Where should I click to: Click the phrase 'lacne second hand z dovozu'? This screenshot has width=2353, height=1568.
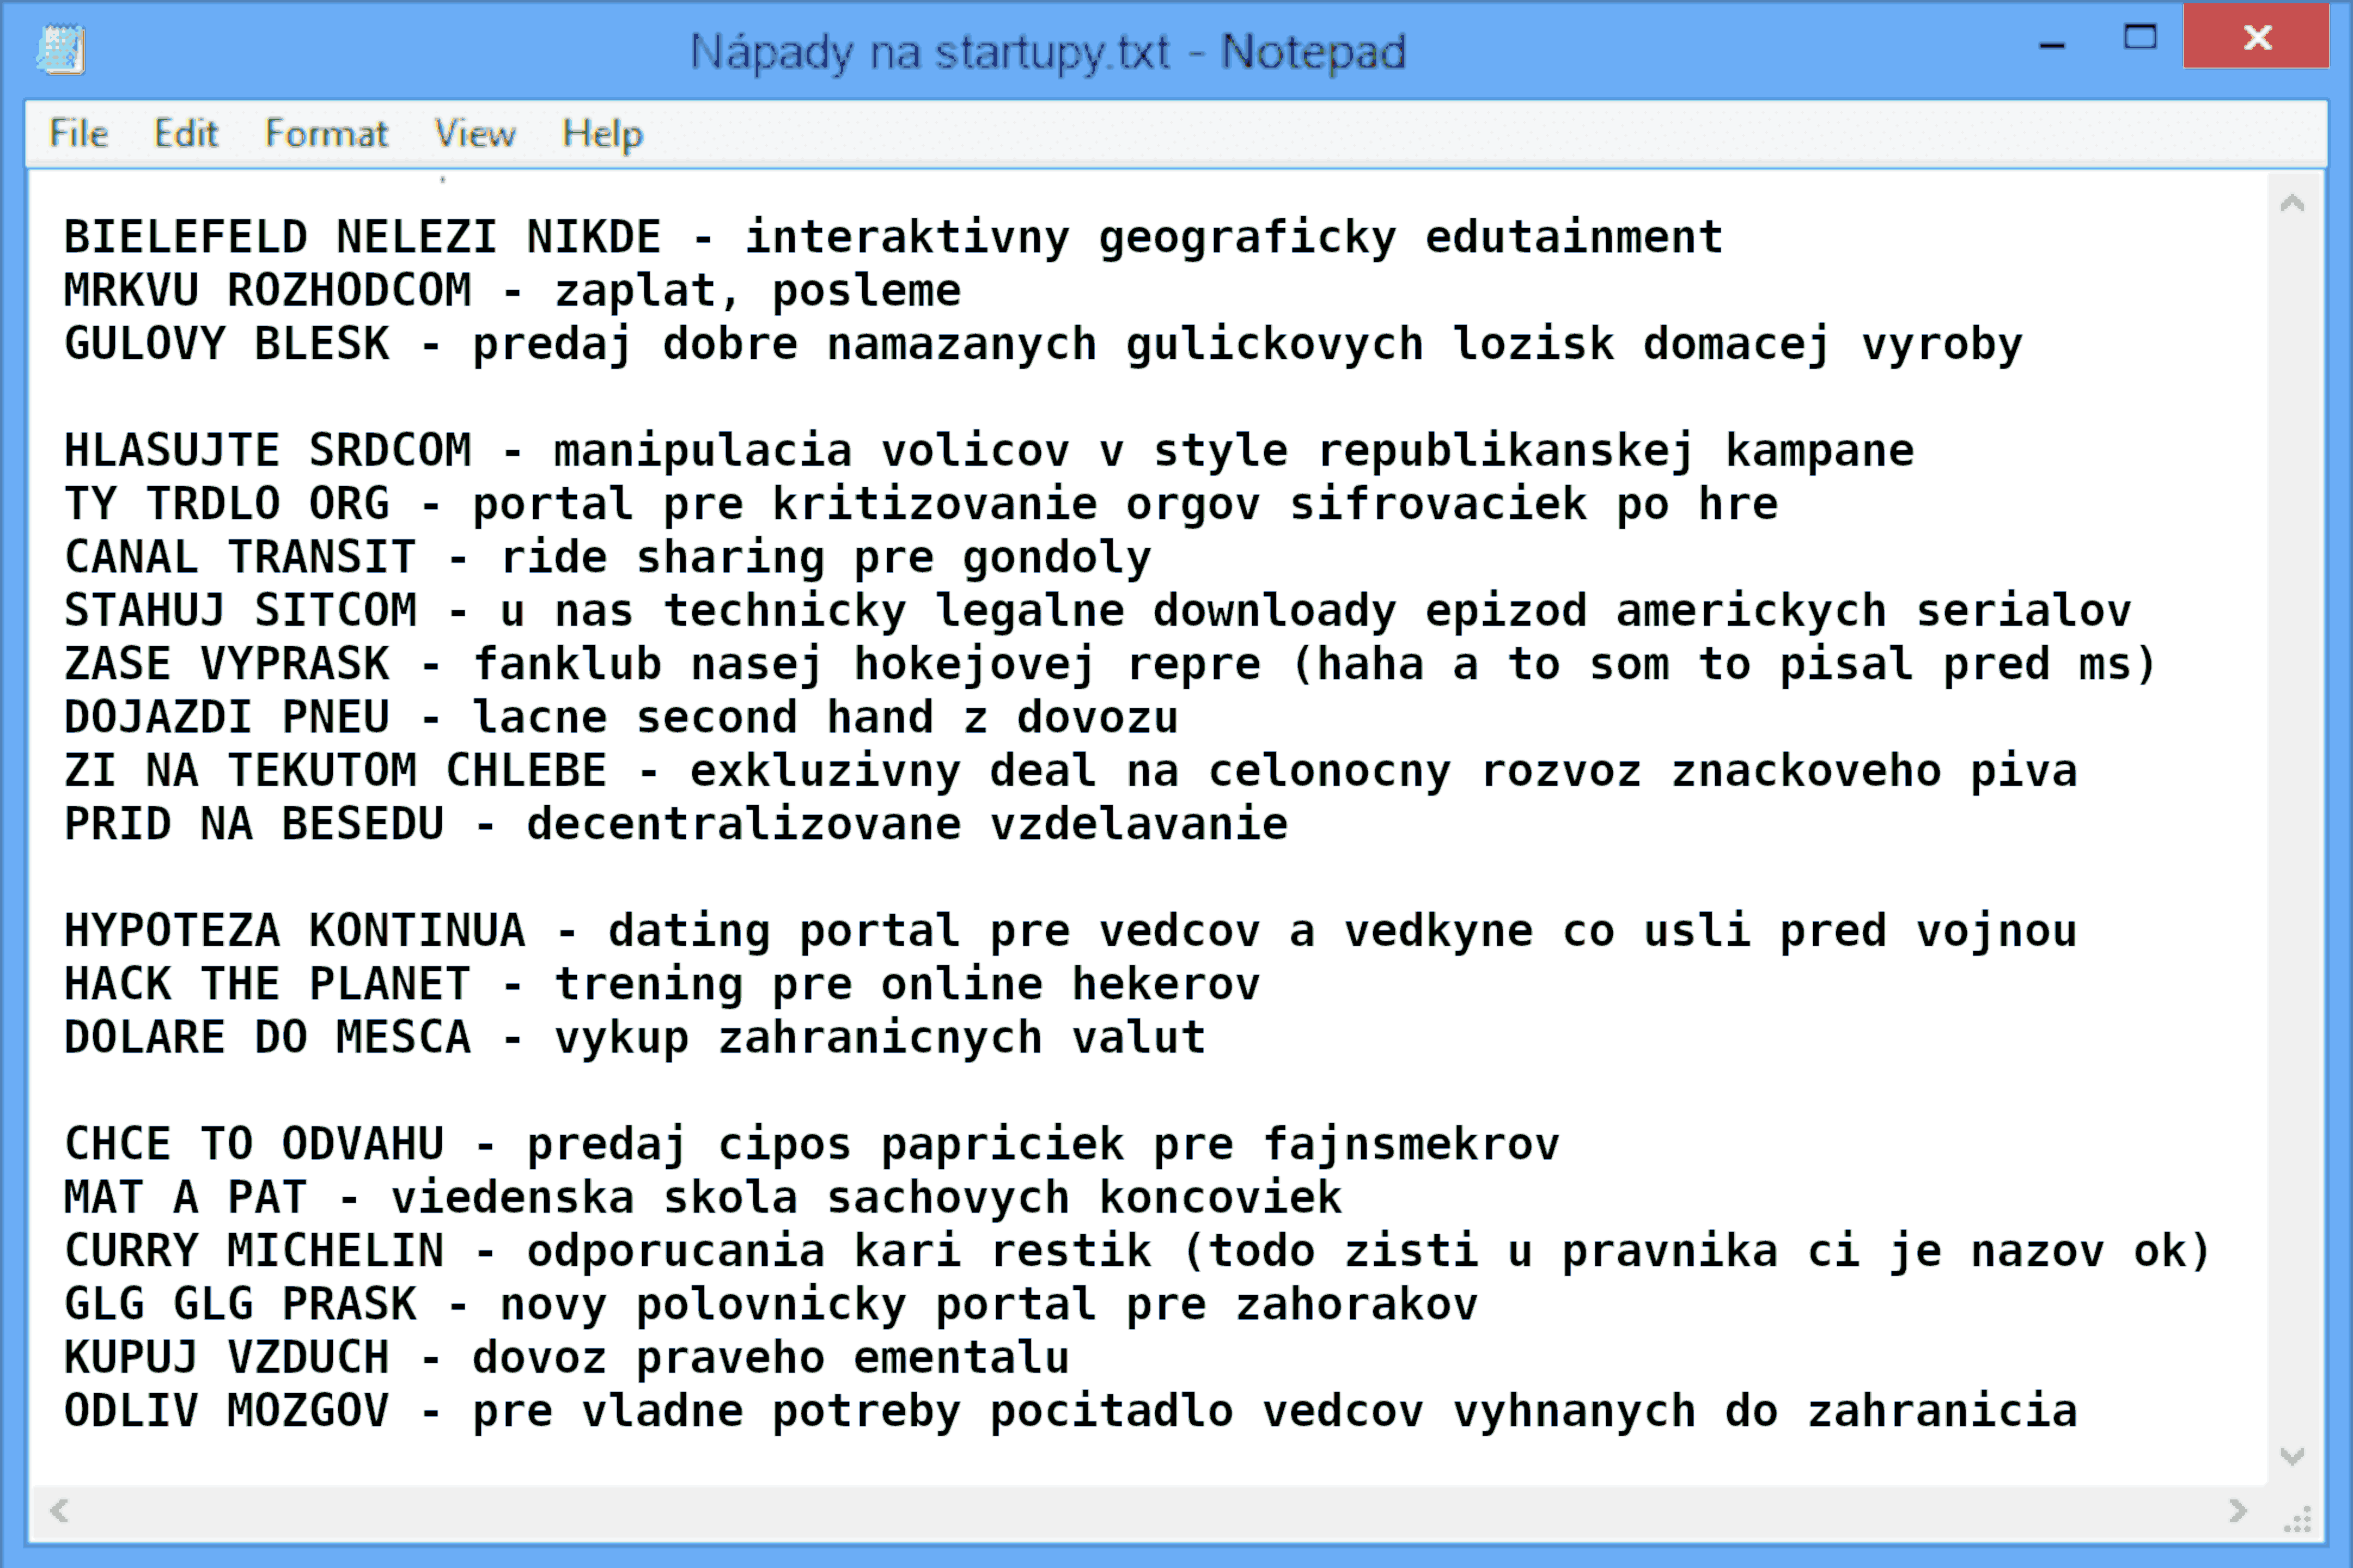tap(824, 717)
